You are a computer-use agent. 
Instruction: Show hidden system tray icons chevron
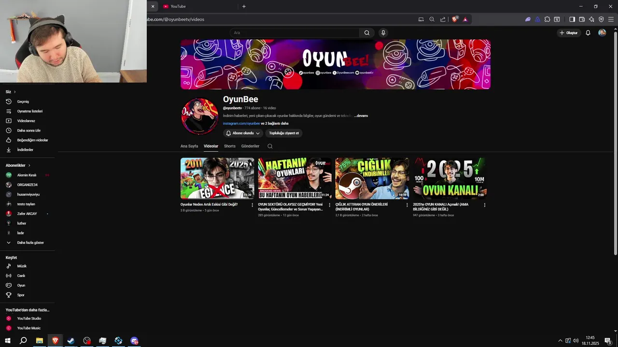pyautogui.click(x=560, y=341)
